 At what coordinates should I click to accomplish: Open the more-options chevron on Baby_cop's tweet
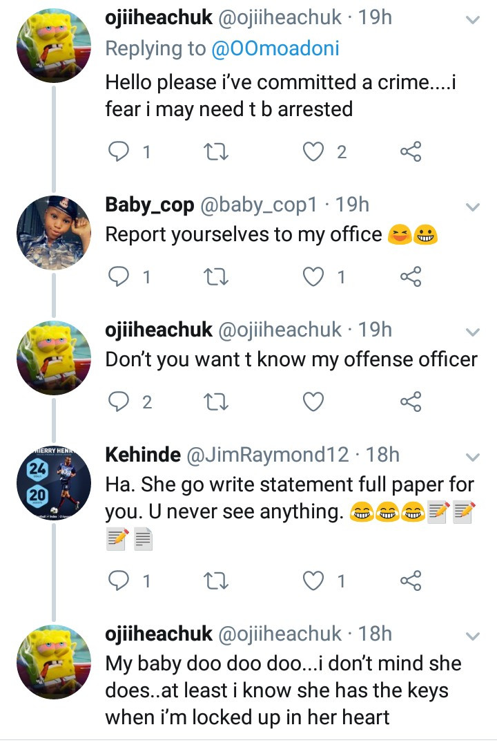473,207
